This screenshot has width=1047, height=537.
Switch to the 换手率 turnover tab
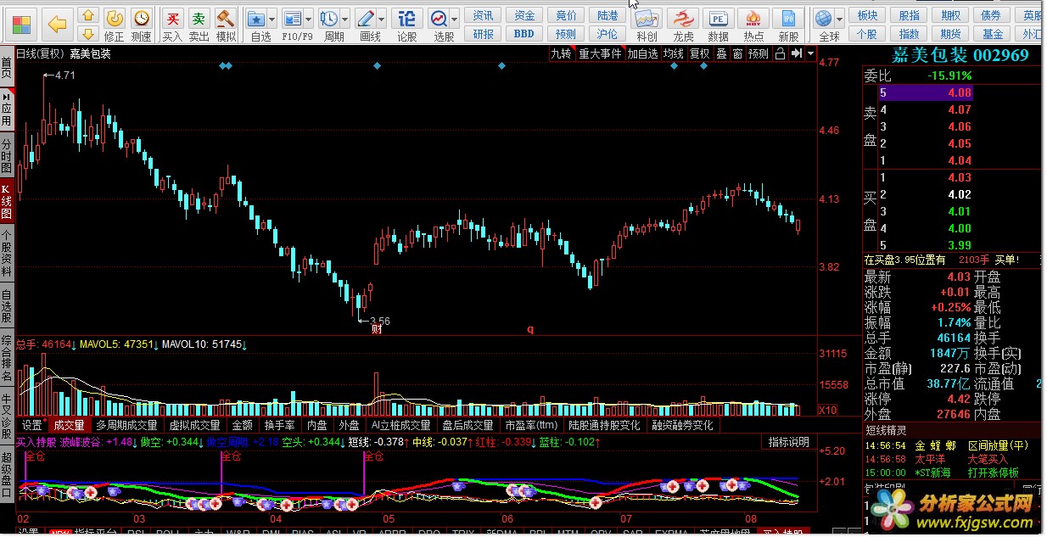280,425
